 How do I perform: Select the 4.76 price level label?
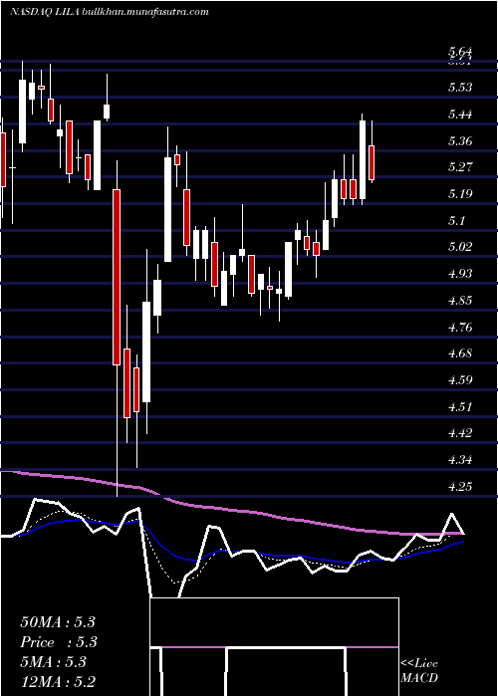click(460, 328)
